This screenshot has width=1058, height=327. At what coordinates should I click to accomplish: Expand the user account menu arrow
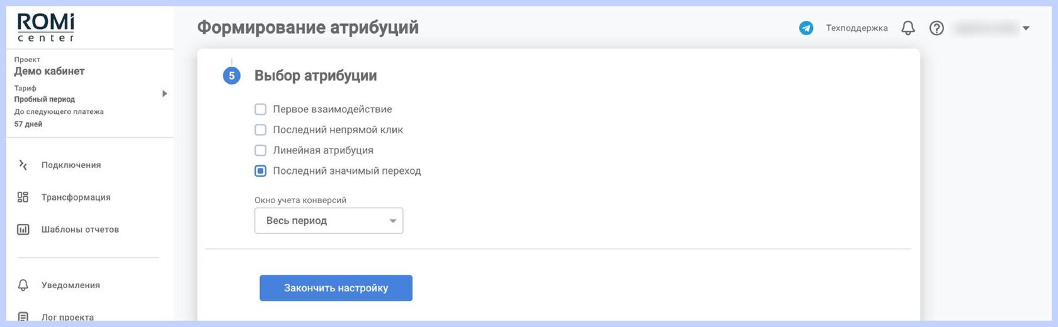[x=1026, y=28]
